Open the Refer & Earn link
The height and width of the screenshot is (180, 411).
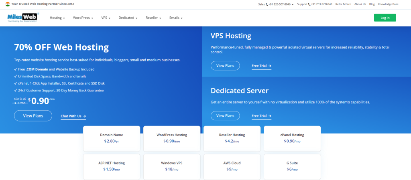coord(343,4)
